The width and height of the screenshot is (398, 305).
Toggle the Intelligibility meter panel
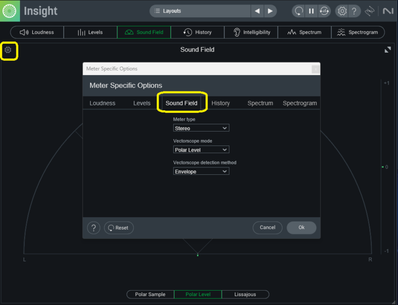[251, 32]
